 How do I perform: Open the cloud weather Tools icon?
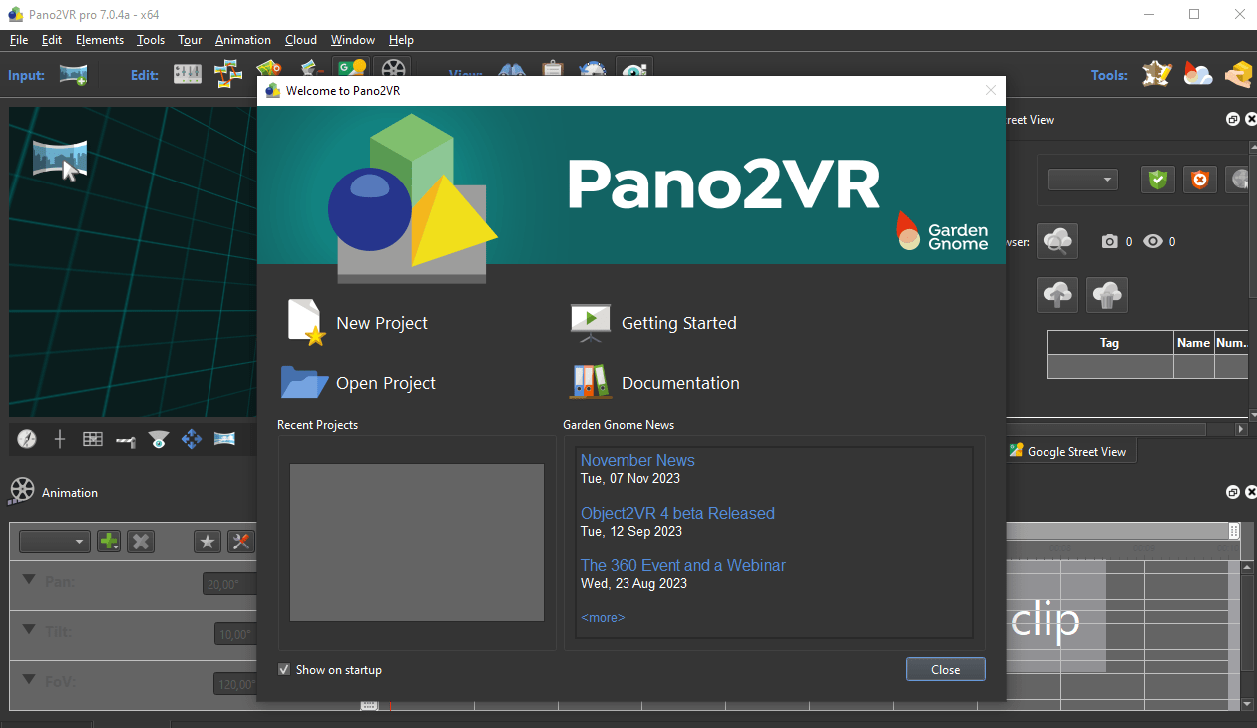tap(1198, 74)
